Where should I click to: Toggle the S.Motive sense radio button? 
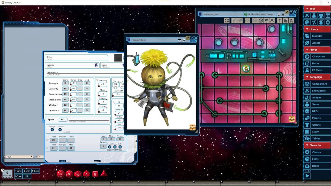(60, 130)
